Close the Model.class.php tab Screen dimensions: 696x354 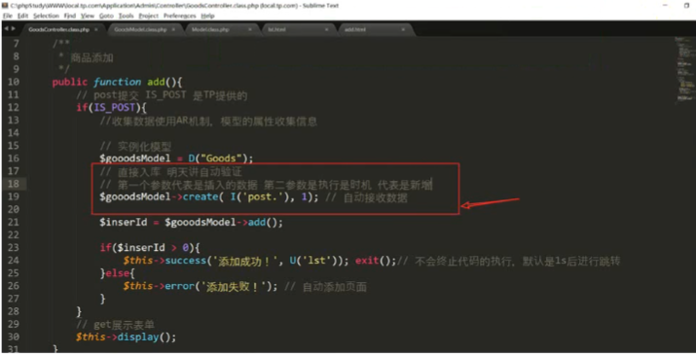(x=250, y=30)
